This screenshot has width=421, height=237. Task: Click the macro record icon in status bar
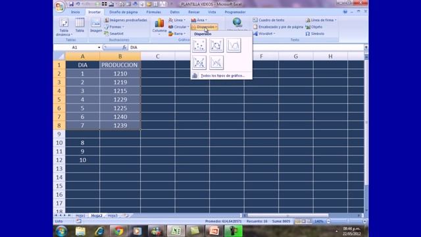coord(78,221)
